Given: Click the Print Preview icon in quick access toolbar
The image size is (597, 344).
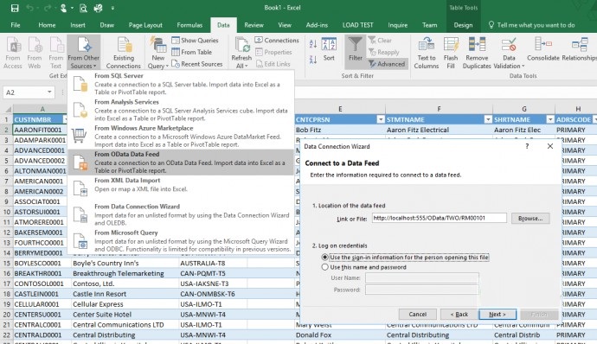Looking at the screenshot, I should tap(83, 8).
